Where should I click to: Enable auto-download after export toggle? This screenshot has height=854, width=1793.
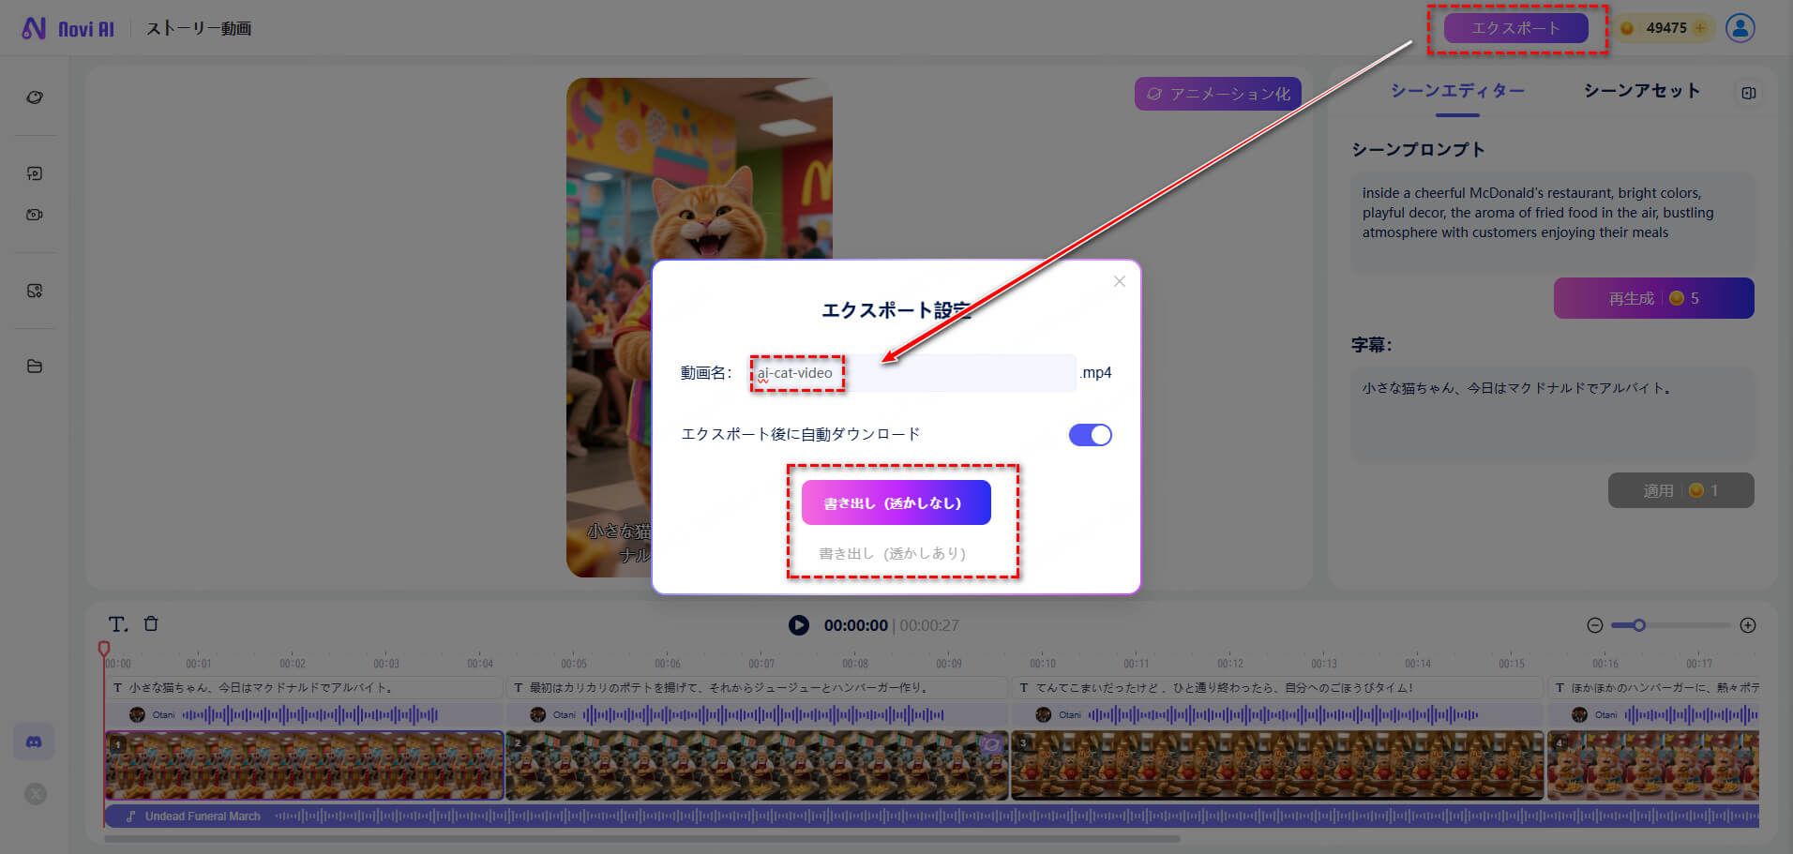[x=1090, y=434]
